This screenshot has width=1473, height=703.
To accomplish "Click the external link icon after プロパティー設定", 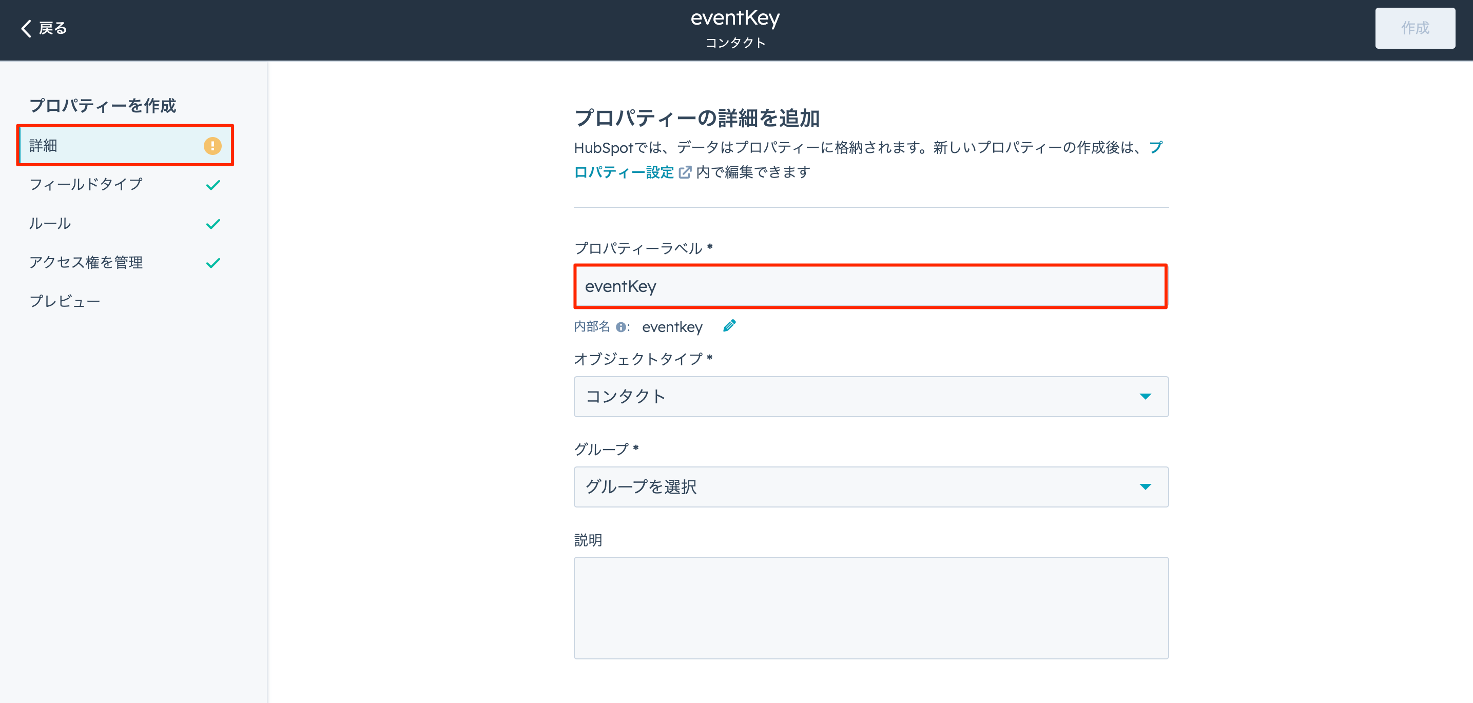I will [x=685, y=172].
